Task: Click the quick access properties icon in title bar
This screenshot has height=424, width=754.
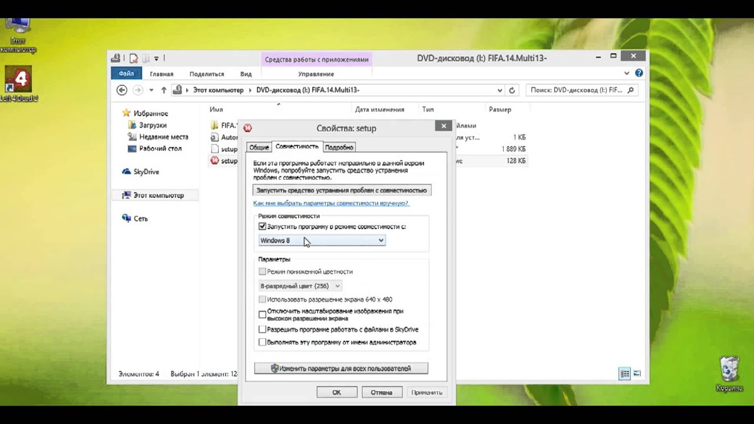Action: pyautogui.click(x=134, y=58)
